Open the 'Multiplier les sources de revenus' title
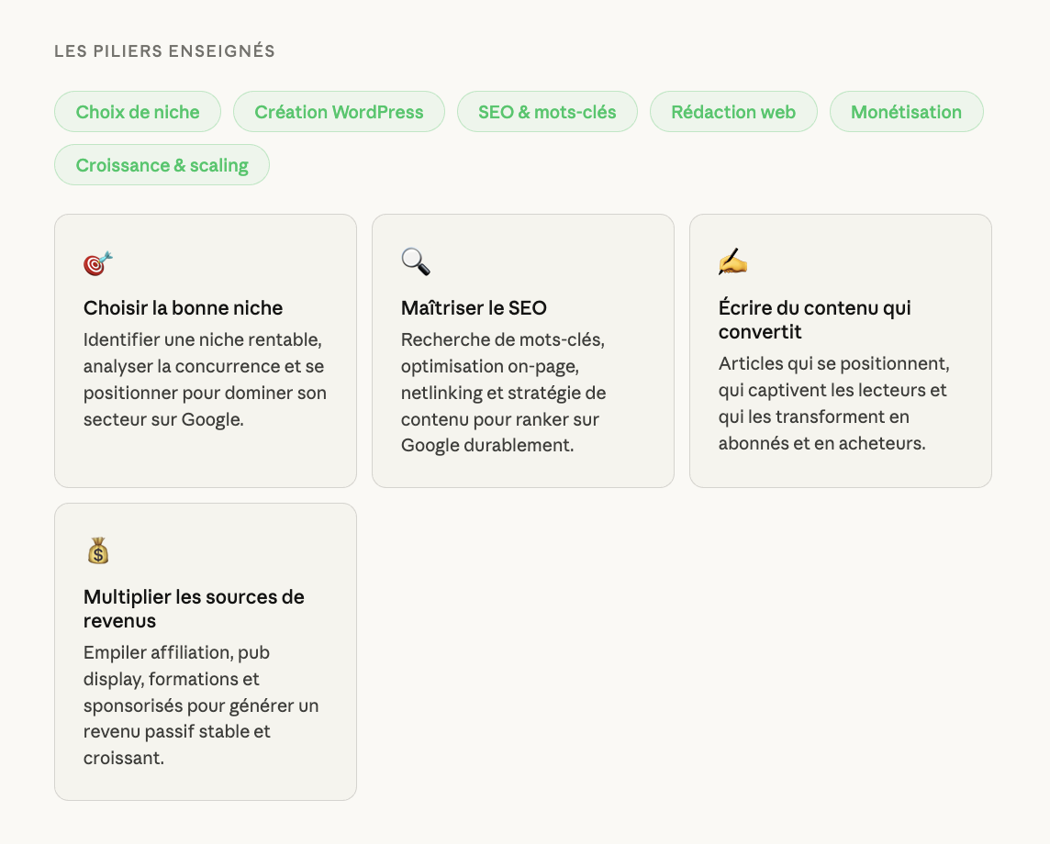The height and width of the screenshot is (844, 1050). [x=194, y=608]
